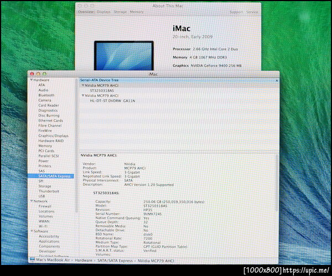Screen dimensions: 332x276
Task: Click the sidebar's vertical scrollbar
Action: (x=76, y=146)
